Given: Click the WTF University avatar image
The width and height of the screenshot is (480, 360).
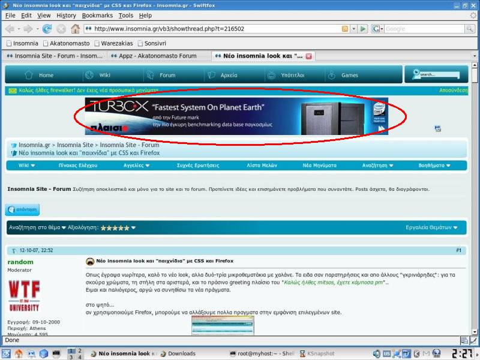Looking at the screenshot, I should [24, 296].
